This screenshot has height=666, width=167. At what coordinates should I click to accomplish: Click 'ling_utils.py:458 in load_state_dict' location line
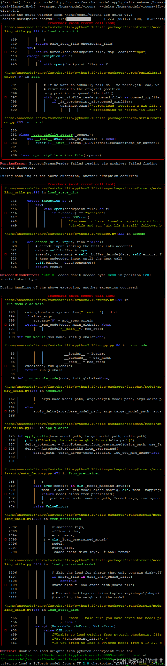[41, 610]
